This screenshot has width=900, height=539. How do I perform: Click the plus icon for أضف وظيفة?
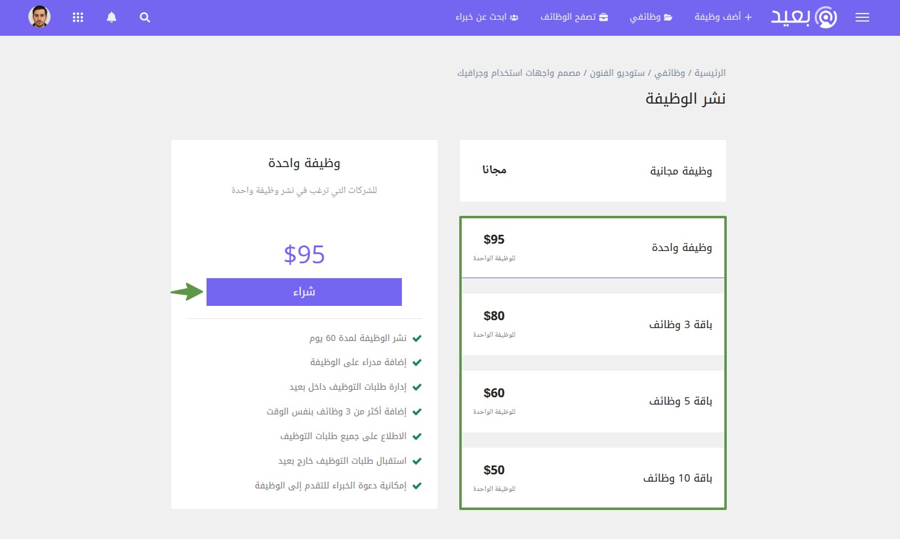748,17
